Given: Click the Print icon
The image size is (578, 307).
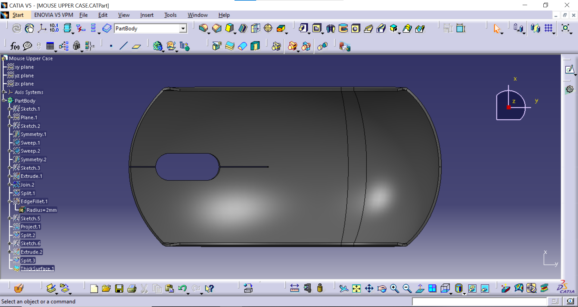Looking at the screenshot, I should click(132, 289).
